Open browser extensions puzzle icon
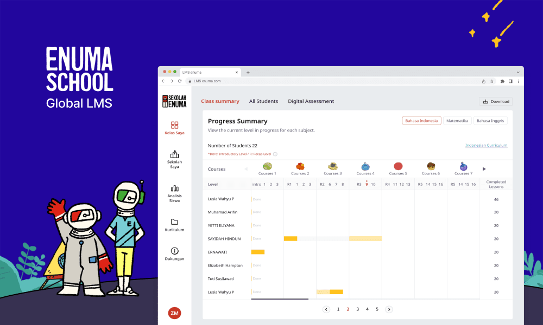This screenshot has width=543, height=325. tap(502, 81)
